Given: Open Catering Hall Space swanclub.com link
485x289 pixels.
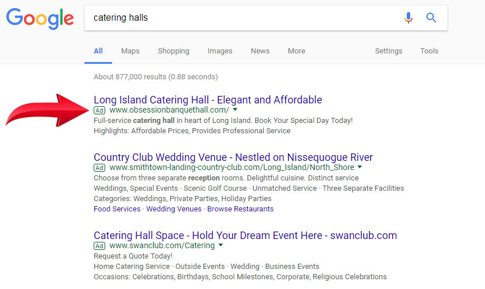Looking at the screenshot, I should pos(245,236).
